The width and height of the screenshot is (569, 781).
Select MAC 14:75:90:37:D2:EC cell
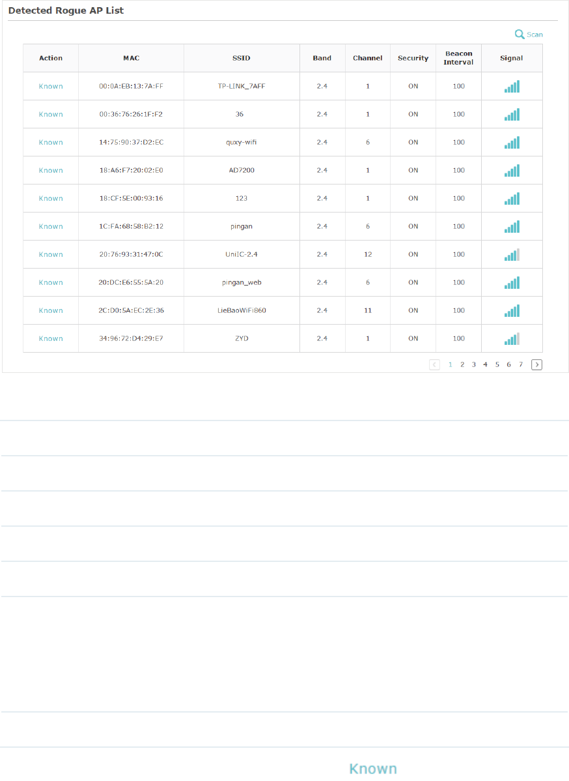click(132, 142)
